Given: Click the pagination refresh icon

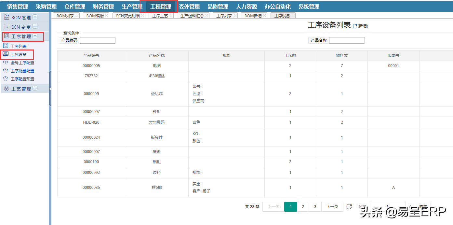Looking at the screenshot, I should (x=349, y=206).
